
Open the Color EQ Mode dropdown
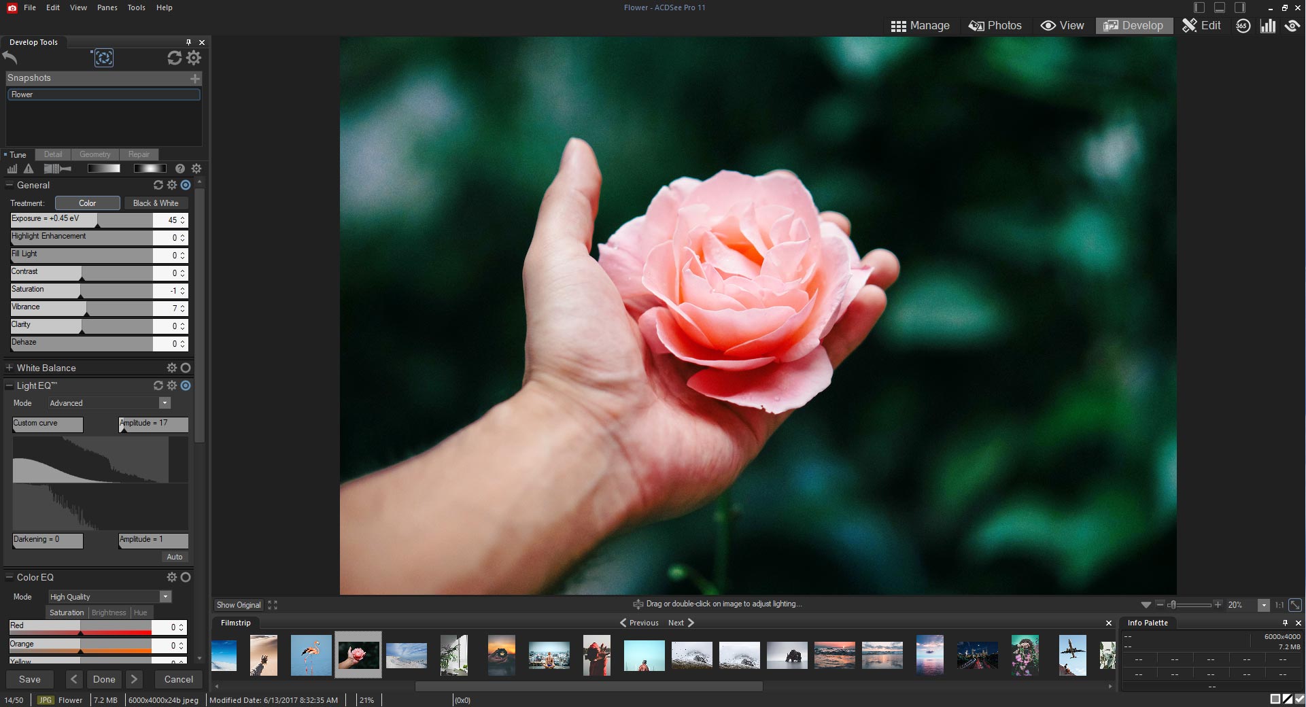pos(165,597)
